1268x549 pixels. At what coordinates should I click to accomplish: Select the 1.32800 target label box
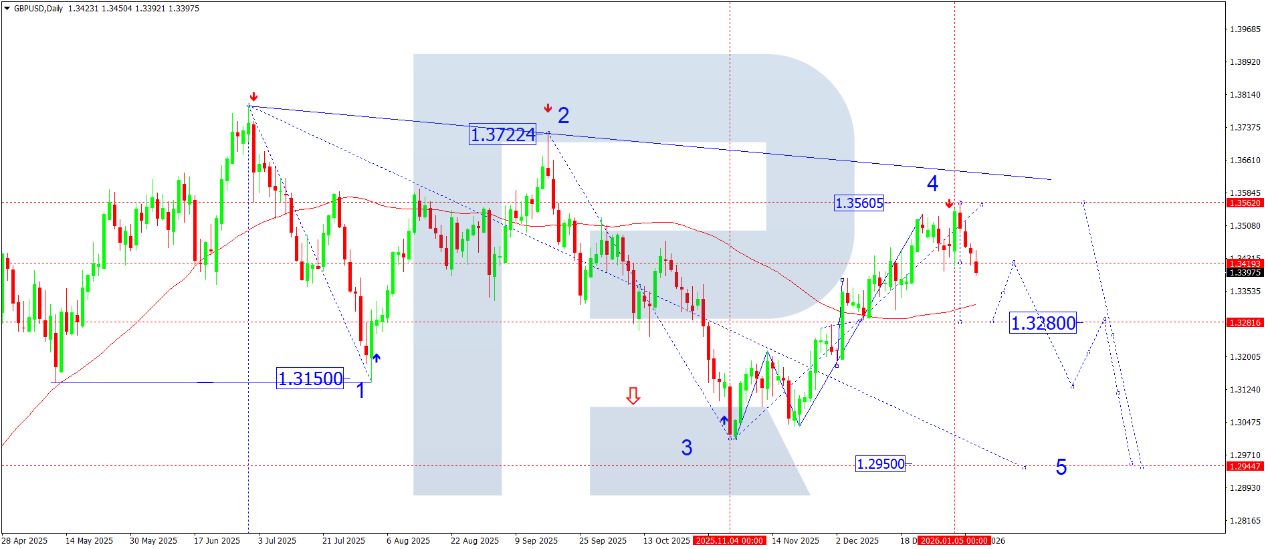click(x=1043, y=324)
